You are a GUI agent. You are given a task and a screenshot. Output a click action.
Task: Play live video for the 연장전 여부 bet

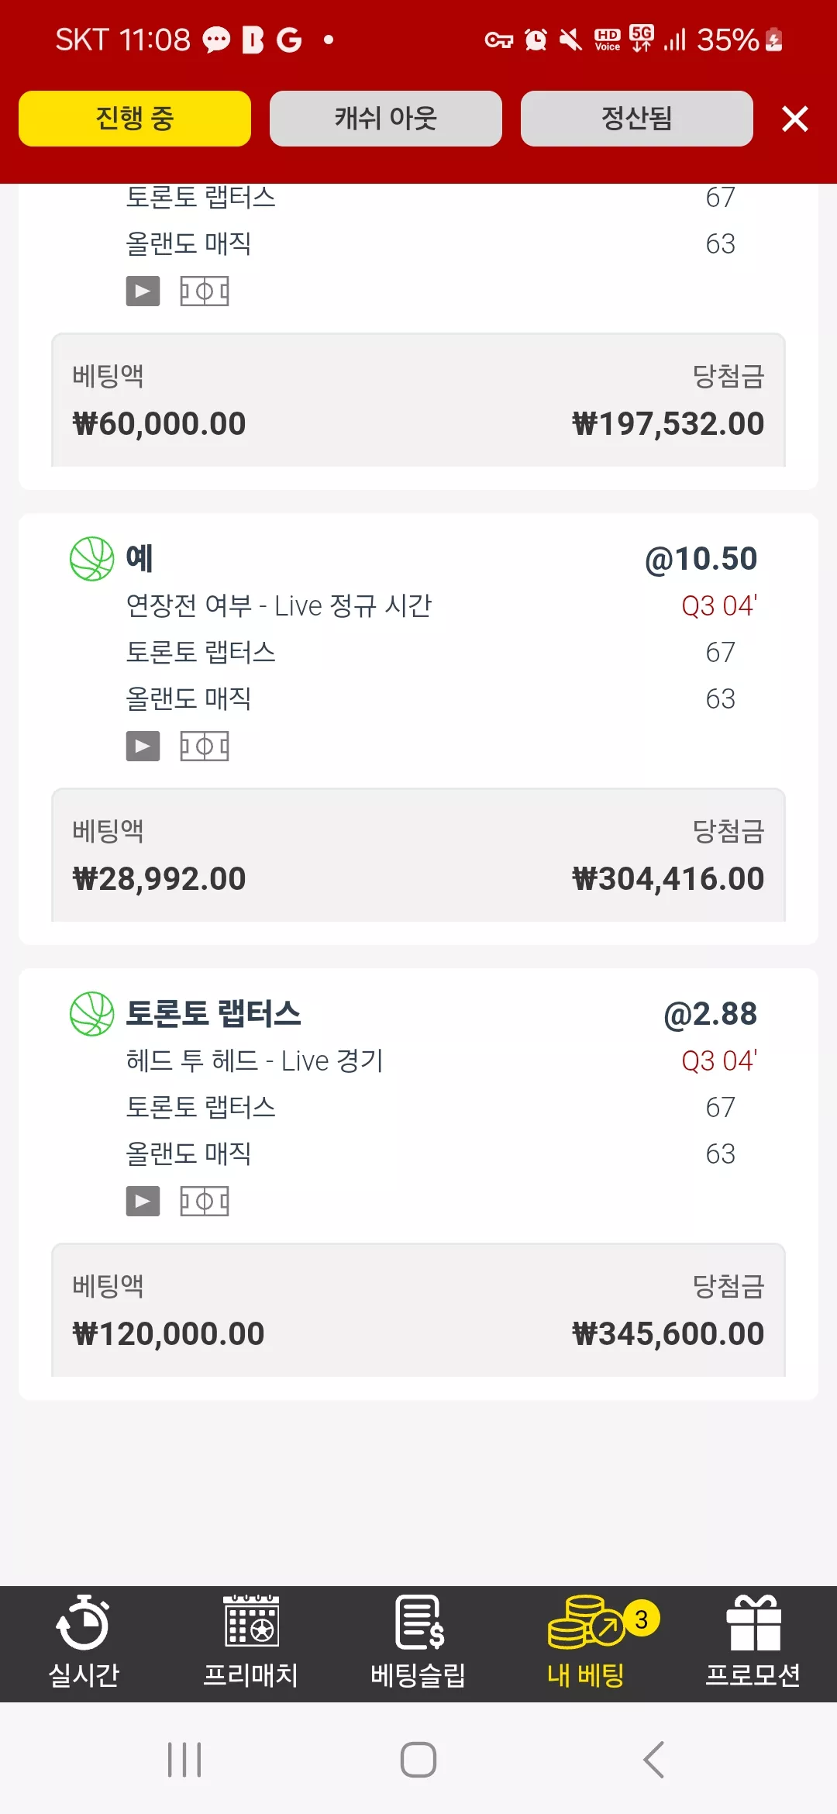143,746
